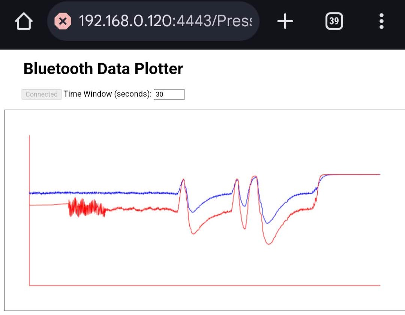Focus the Time Window seconds input field

click(169, 94)
